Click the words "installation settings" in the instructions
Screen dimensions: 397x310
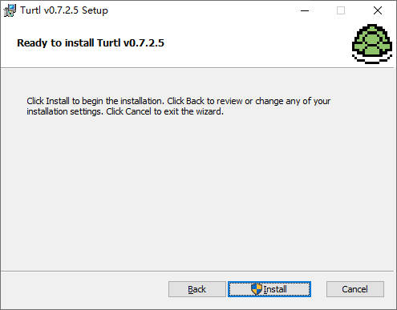click(x=64, y=111)
